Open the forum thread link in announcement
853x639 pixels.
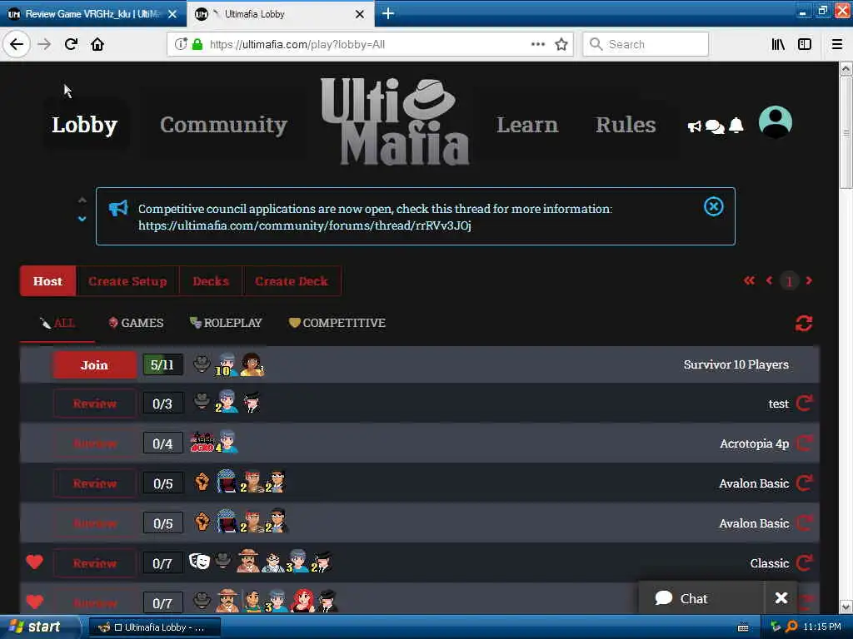(x=305, y=225)
